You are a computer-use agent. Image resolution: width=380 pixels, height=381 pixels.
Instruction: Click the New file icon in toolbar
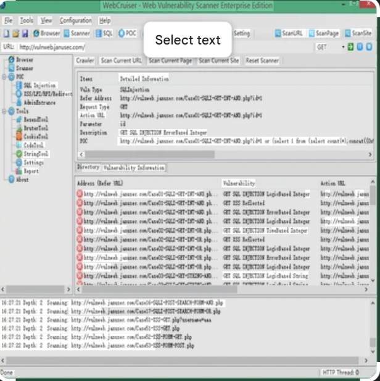click(7, 33)
